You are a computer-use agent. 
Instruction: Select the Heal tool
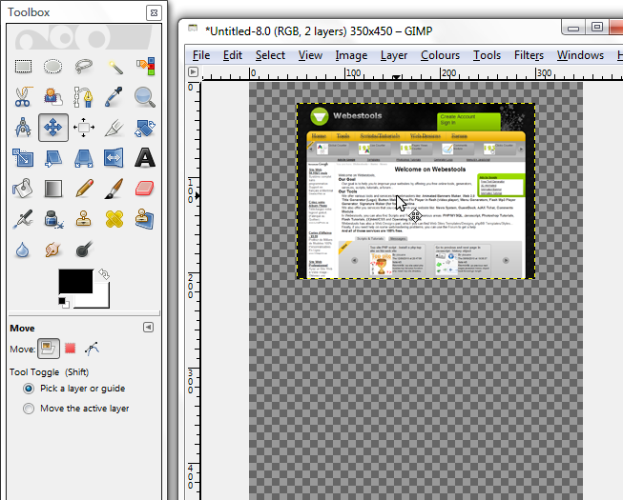click(x=114, y=219)
